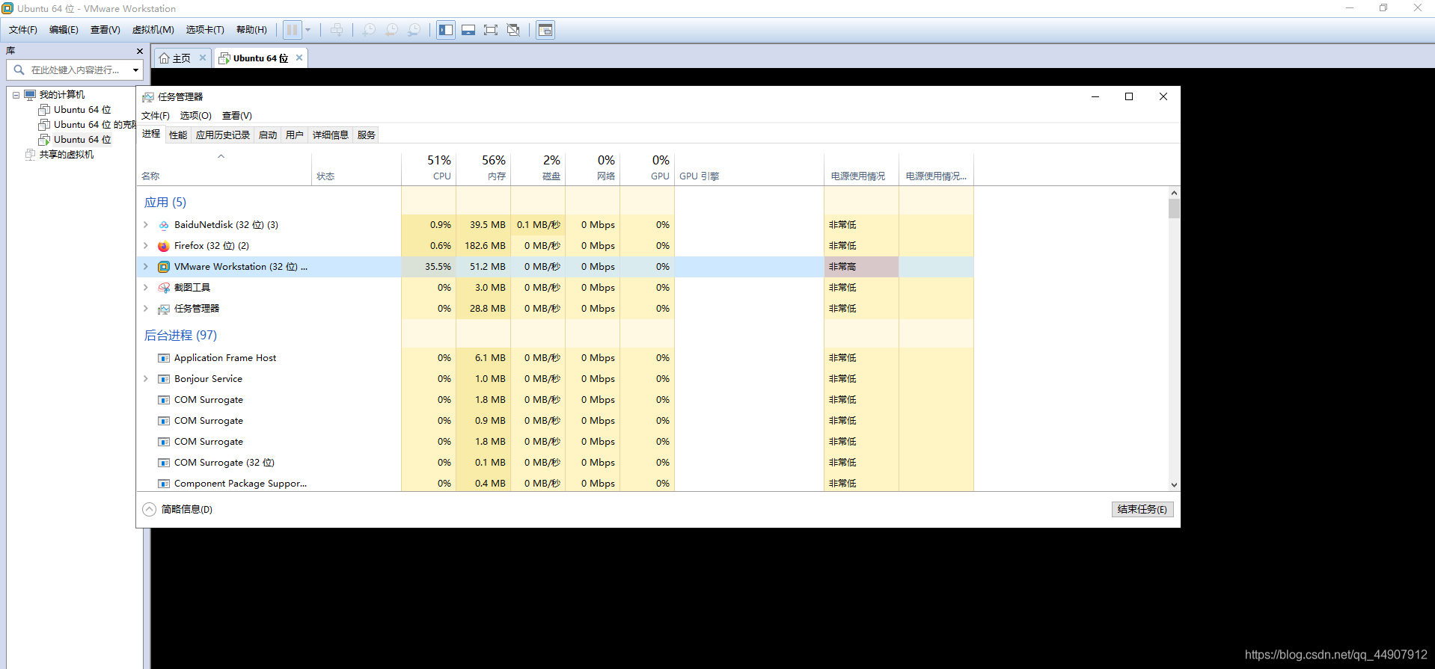Viewport: 1435px width, 669px height.
Task: Open the power options arrow beside pause
Action: pyautogui.click(x=307, y=30)
